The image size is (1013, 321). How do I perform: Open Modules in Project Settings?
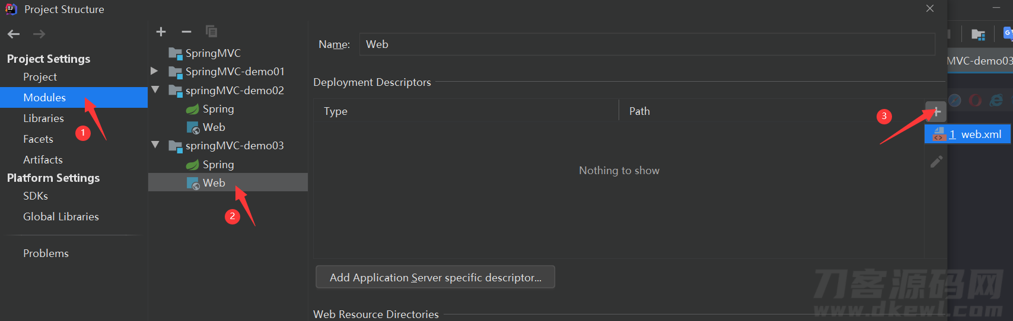pos(74,98)
